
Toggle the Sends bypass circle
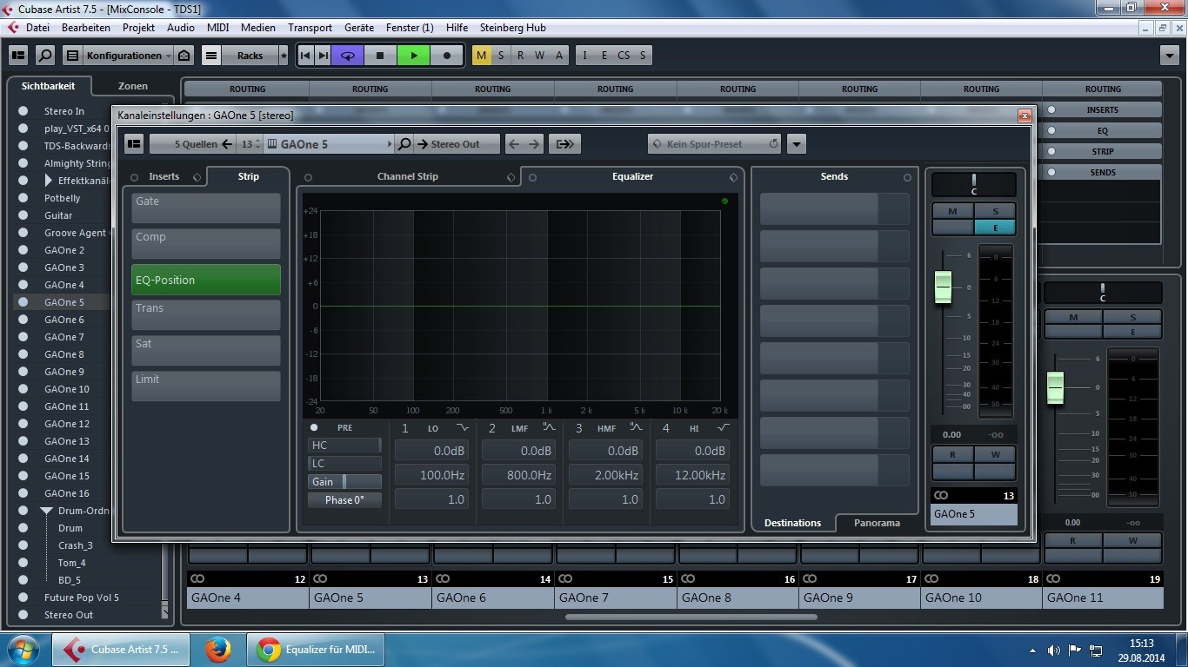click(x=907, y=177)
